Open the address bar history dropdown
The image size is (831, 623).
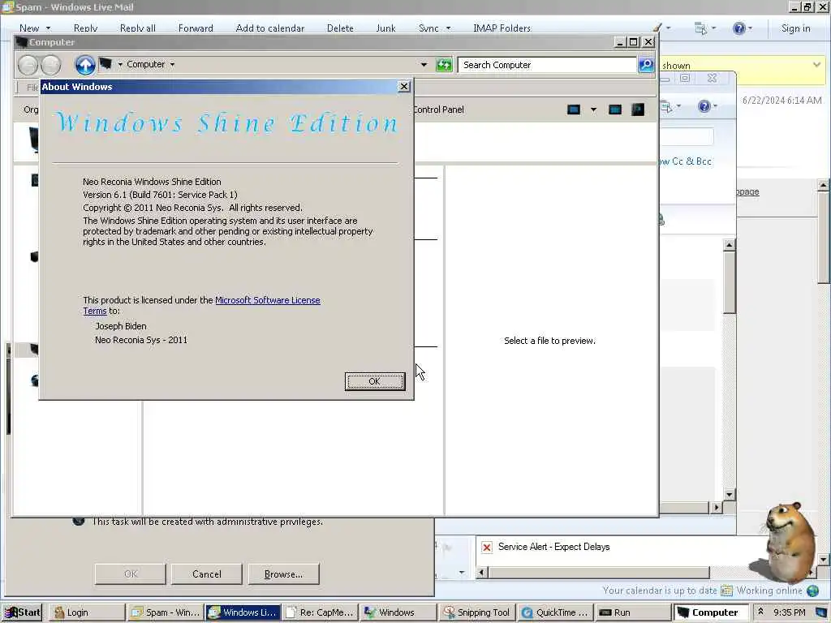(424, 65)
